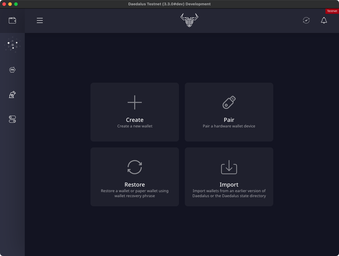Select the Pair heading text

tap(229, 120)
